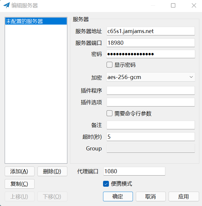The image size is (202, 206).
Task: Apply changes with 应用 button
Action: (x=184, y=196)
